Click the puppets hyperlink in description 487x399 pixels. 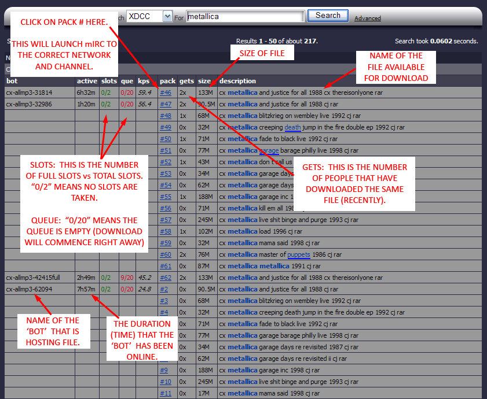coord(299,254)
